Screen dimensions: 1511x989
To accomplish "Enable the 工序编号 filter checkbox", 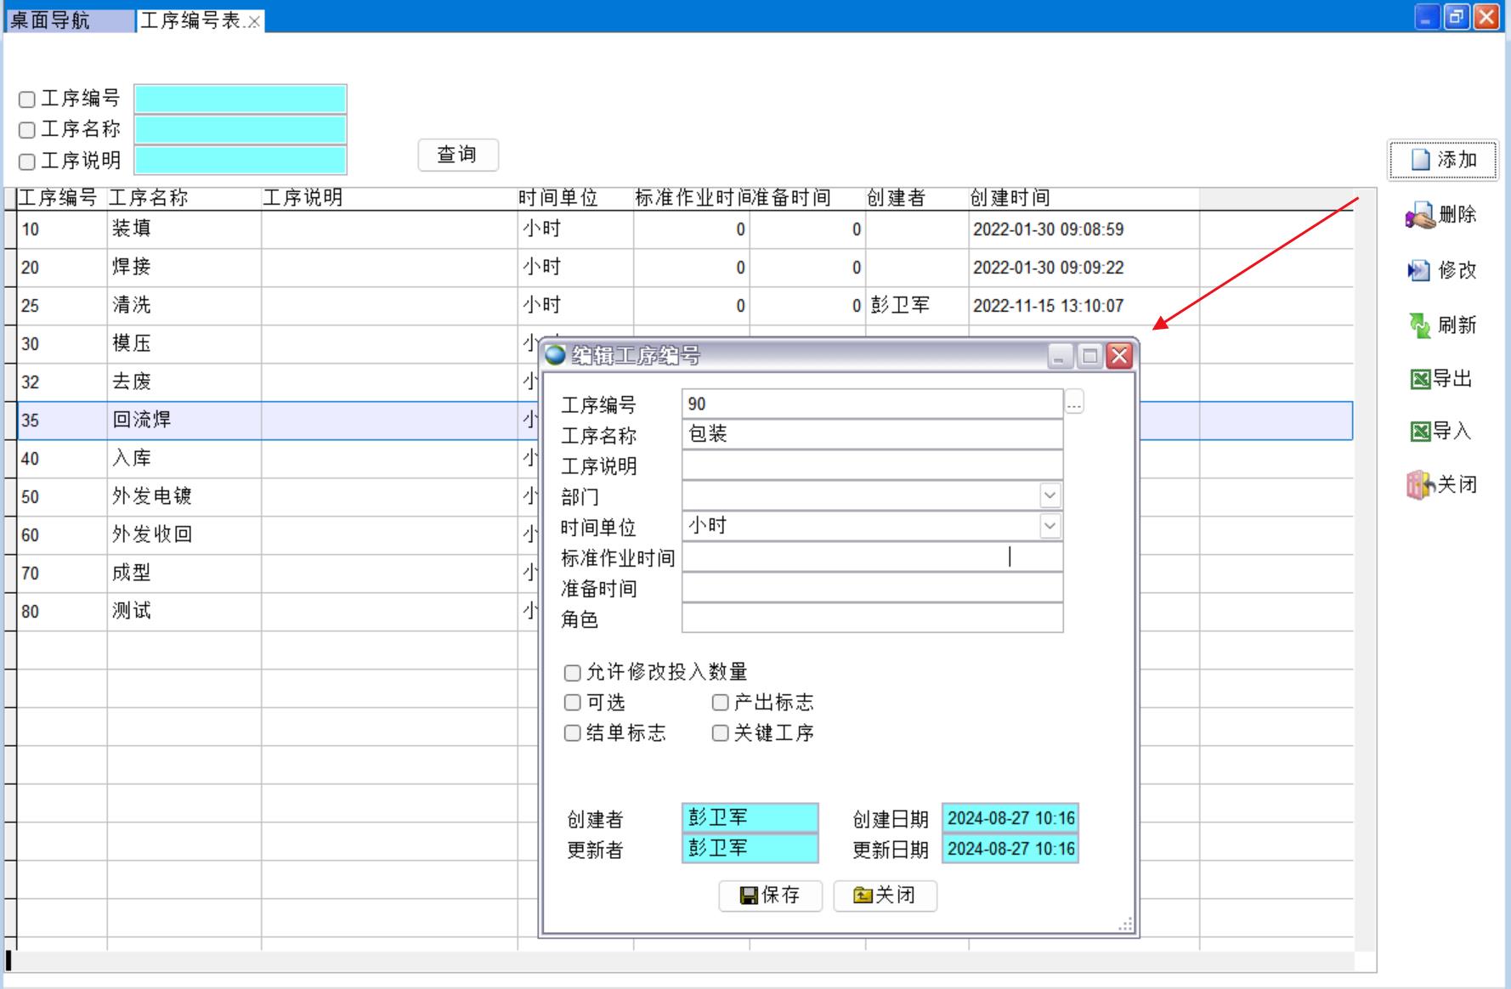I will 27,99.
